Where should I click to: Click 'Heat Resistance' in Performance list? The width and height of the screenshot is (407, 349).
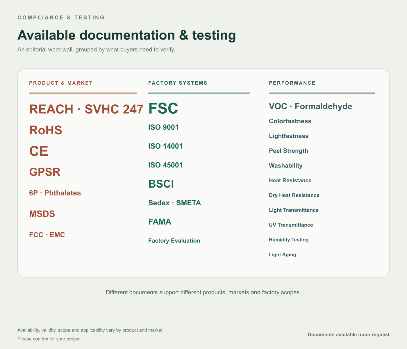coord(290,180)
